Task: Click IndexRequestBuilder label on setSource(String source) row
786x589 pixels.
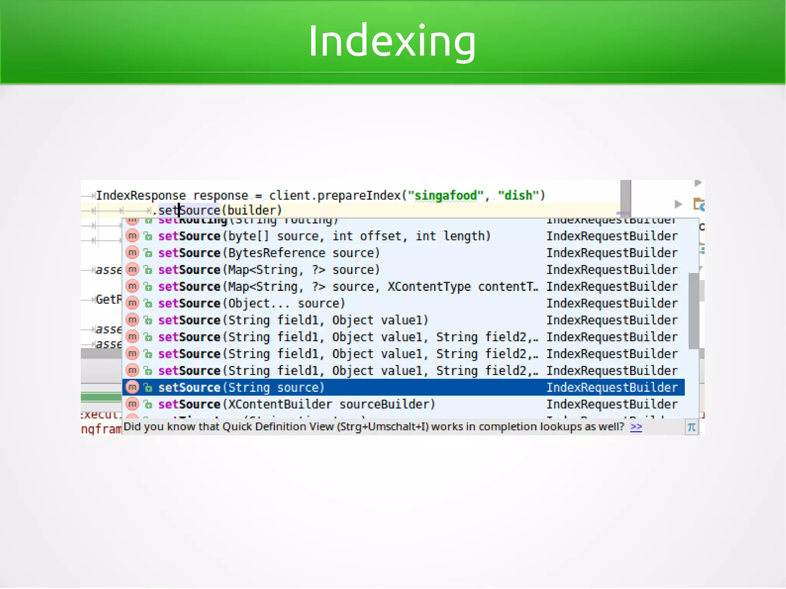Action: click(612, 388)
